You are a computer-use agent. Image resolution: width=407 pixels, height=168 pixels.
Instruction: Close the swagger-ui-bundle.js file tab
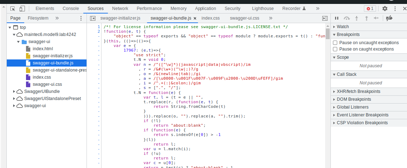click(195, 18)
